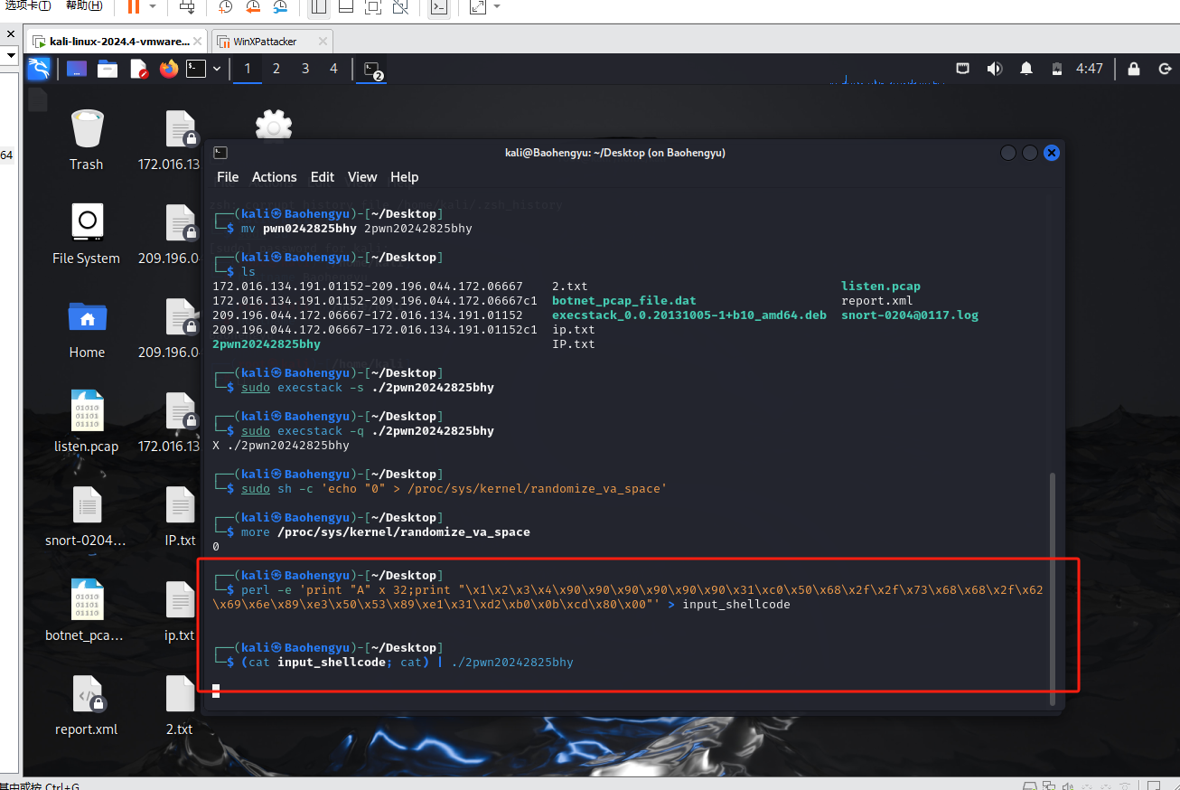This screenshot has height=790, width=1180.
Task: Click report.xml in terminal ls output
Action: pos(877,301)
